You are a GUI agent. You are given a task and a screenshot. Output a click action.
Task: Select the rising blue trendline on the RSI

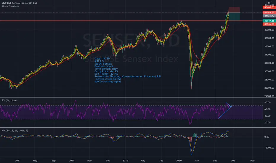(225, 112)
